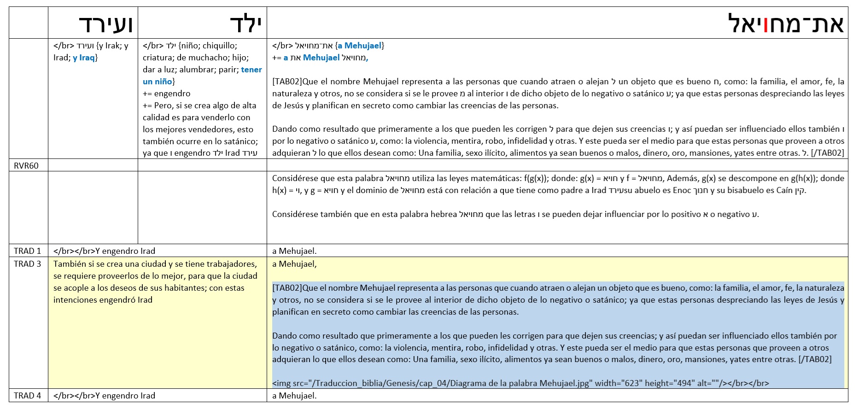Click the img src line for Diagrama Mehujael.jpg
The image size is (858, 410).
coord(520,383)
